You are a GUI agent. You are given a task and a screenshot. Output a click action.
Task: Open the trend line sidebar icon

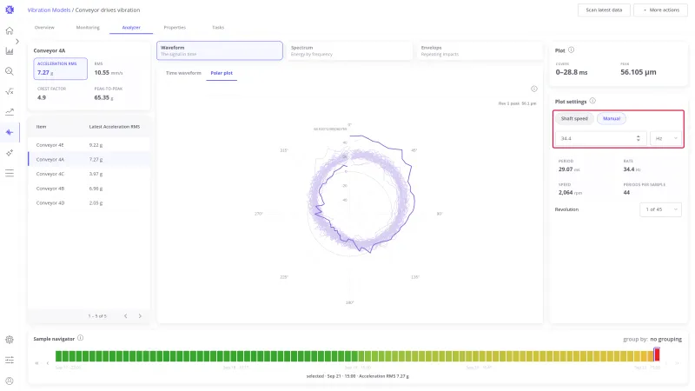coord(10,112)
